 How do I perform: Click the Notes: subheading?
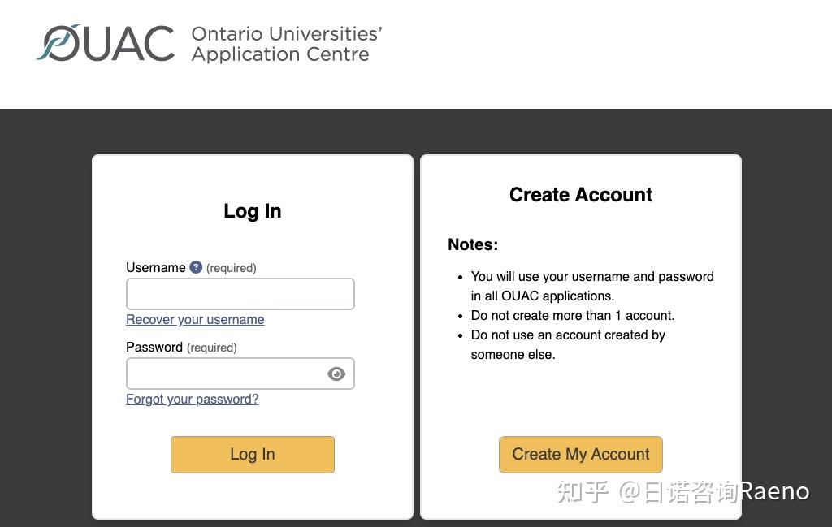[x=473, y=244]
